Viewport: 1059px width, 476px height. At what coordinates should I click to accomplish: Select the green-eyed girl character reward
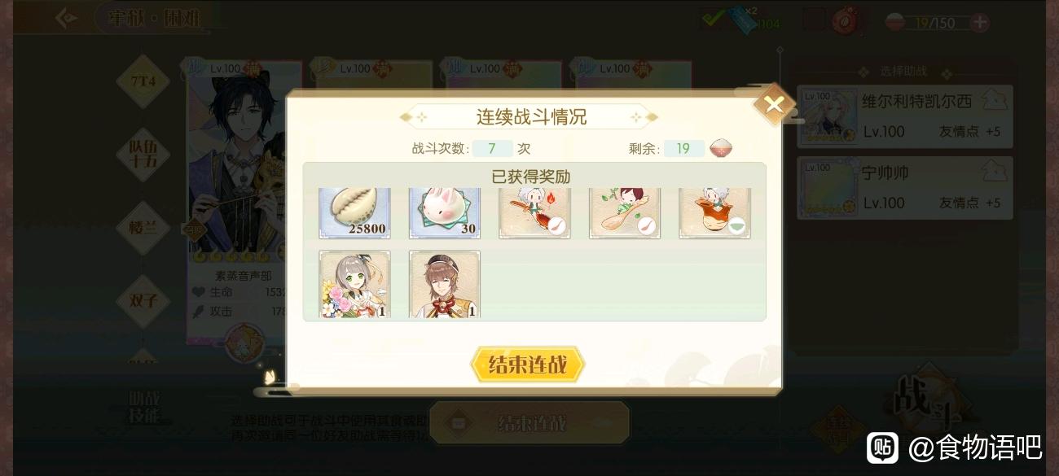point(354,284)
